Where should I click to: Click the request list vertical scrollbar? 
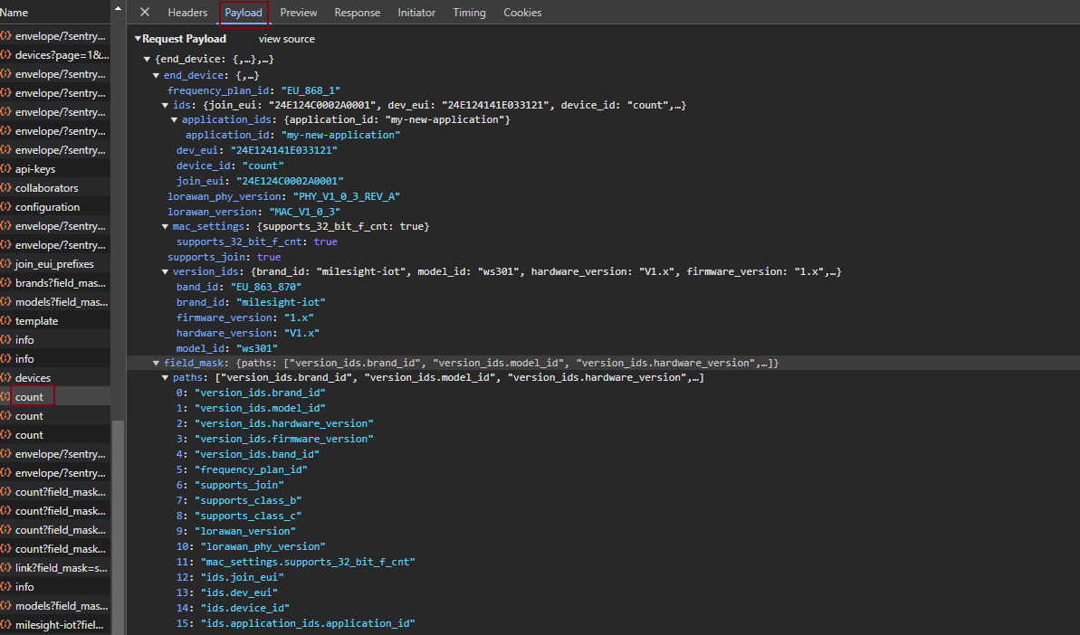click(118, 526)
